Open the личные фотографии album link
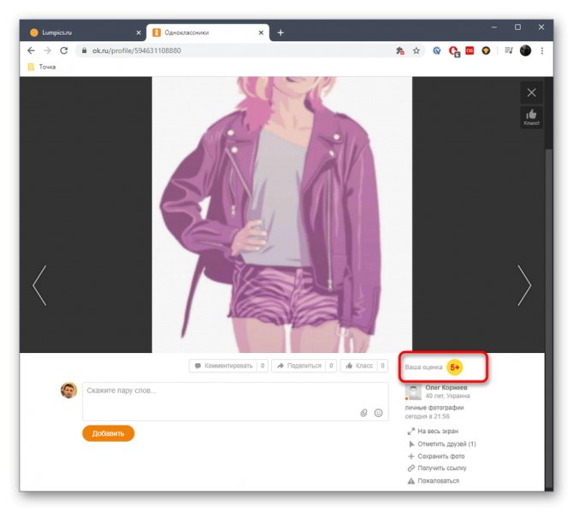This screenshot has width=573, height=511. [x=434, y=408]
